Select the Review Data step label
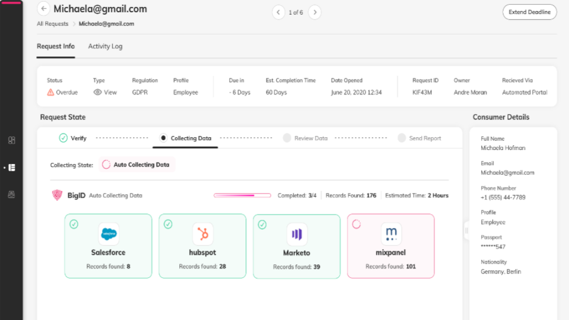The height and width of the screenshot is (320, 569). pos(311,138)
